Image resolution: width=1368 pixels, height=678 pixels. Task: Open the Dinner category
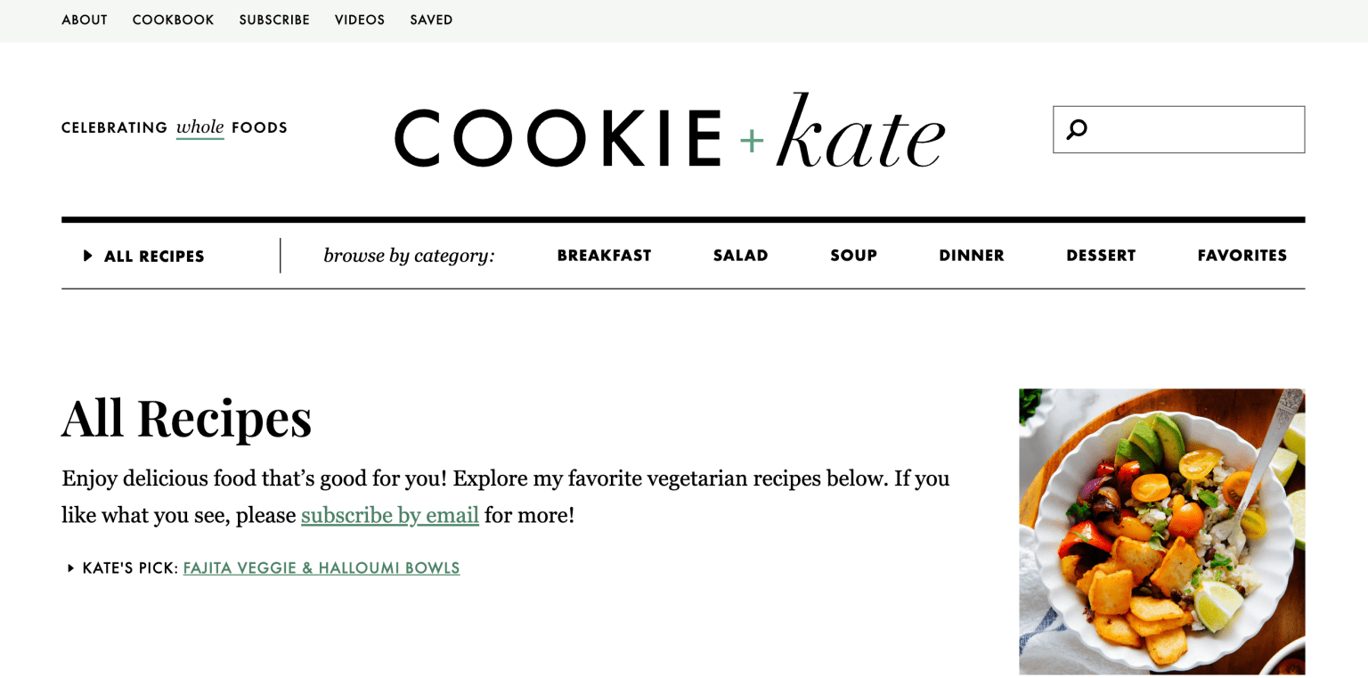pos(971,256)
